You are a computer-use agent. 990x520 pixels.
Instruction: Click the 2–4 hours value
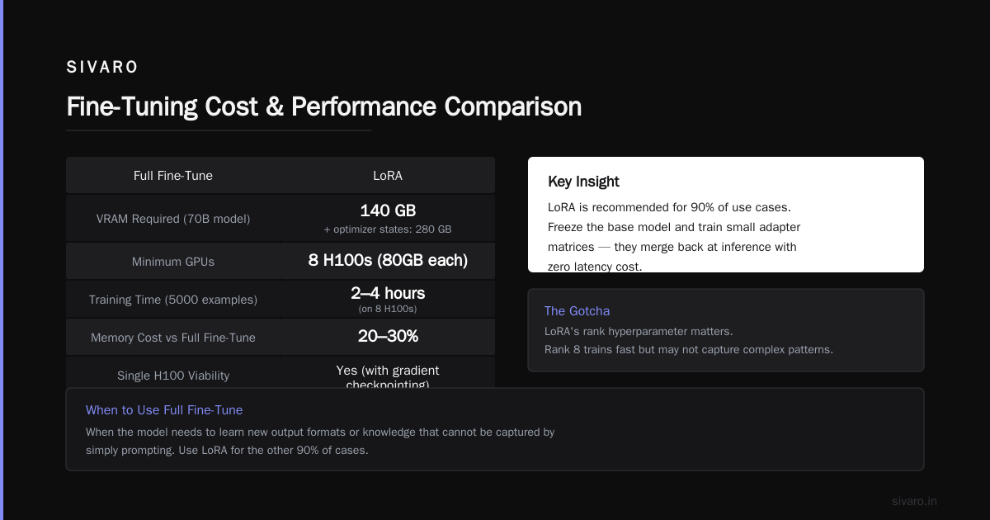pos(388,293)
